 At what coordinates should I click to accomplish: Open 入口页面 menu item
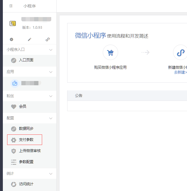(26, 60)
